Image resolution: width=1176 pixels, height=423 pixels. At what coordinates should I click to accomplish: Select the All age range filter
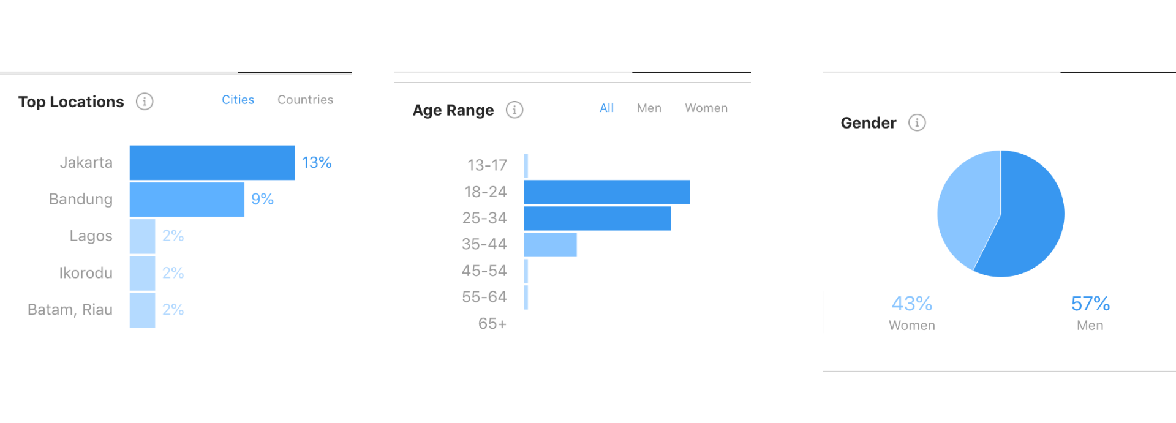[x=606, y=108]
